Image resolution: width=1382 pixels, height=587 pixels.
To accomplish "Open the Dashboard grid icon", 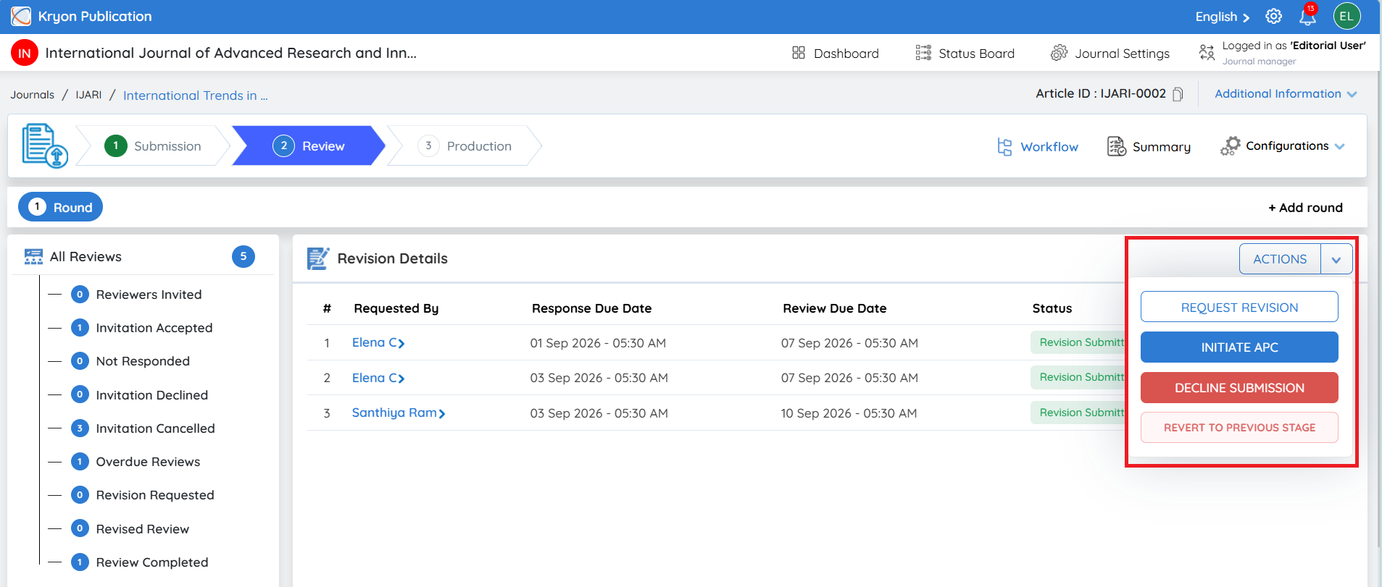I will click(x=799, y=53).
